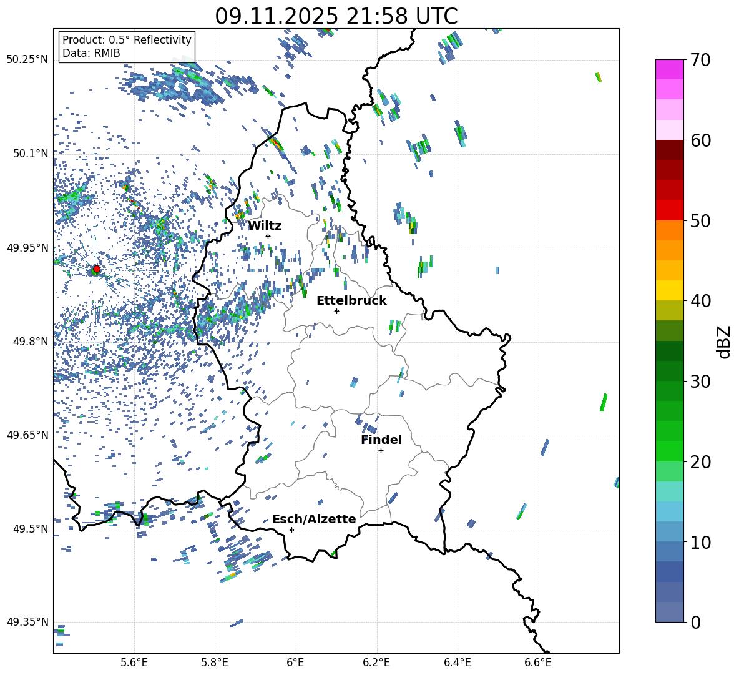Viewport: 739px width, 675px height.
Task: Click the 30 colorbar tick label
Action: pyautogui.click(x=700, y=382)
